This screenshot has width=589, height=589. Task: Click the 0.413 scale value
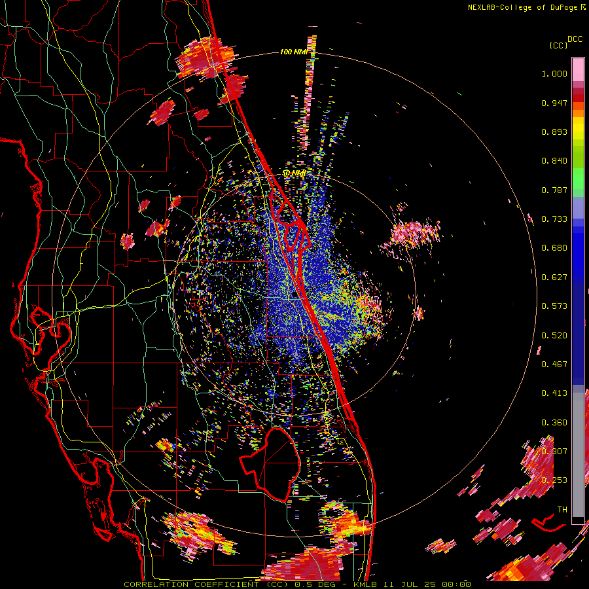[x=554, y=393]
